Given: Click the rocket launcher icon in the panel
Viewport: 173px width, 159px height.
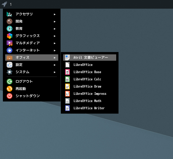Looking at the screenshot, I should (4, 4).
